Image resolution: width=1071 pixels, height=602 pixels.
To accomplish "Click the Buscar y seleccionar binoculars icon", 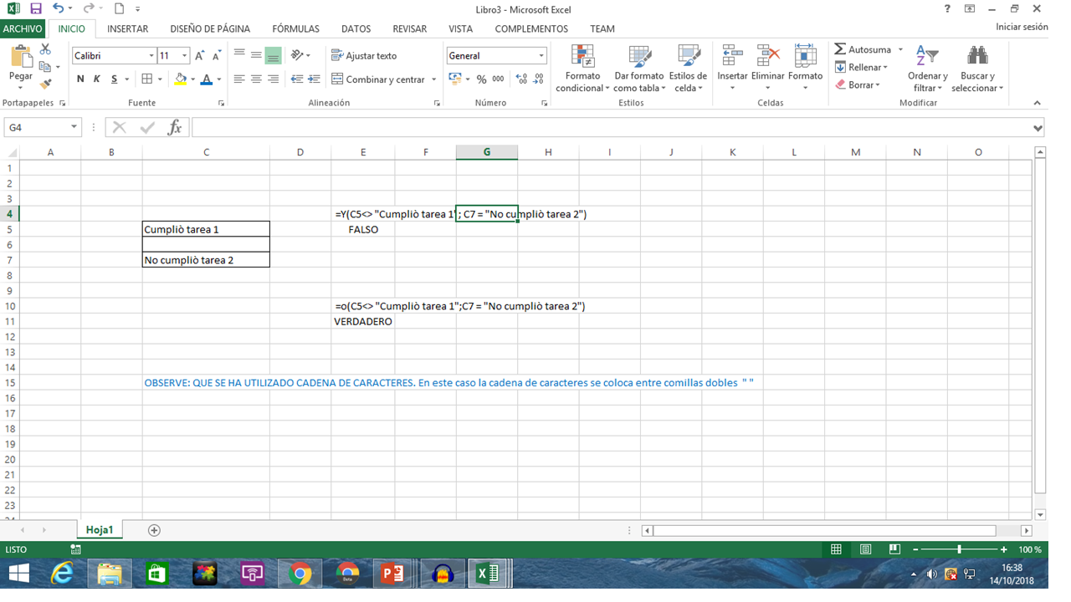I will pos(976,67).
